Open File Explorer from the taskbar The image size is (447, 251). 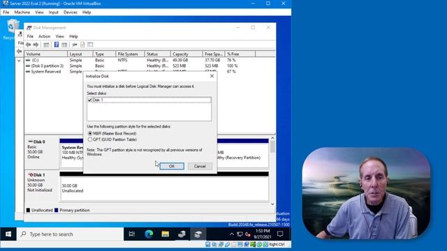click(165, 234)
